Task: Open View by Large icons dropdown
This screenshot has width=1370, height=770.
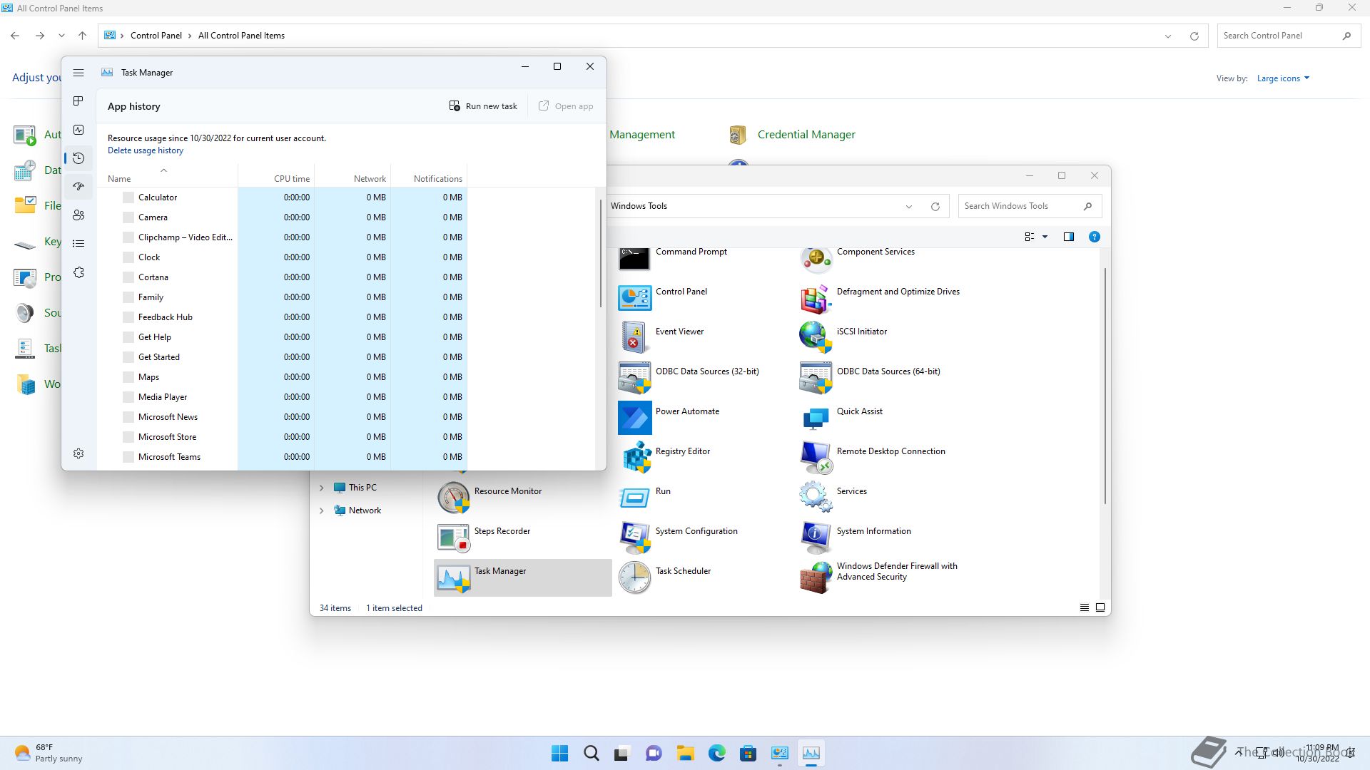Action: [x=1283, y=78]
